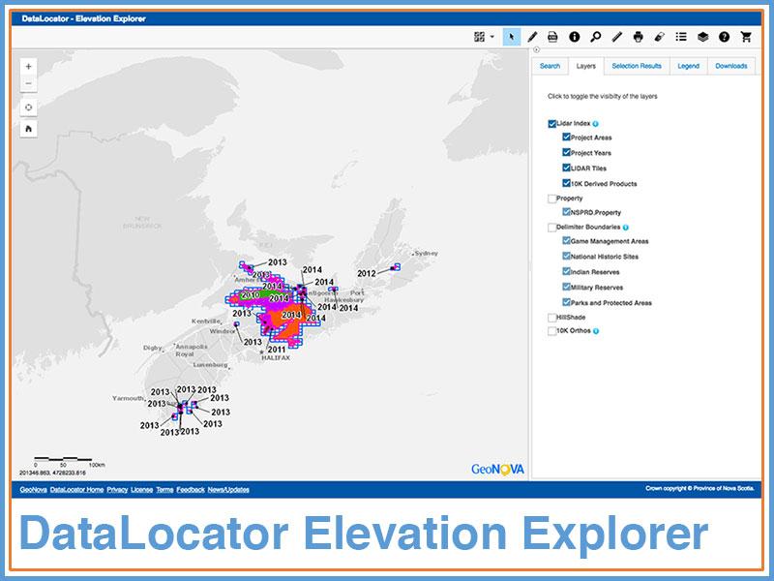Zoom in on the map
Viewport: 774px width, 581px height.
(x=29, y=66)
